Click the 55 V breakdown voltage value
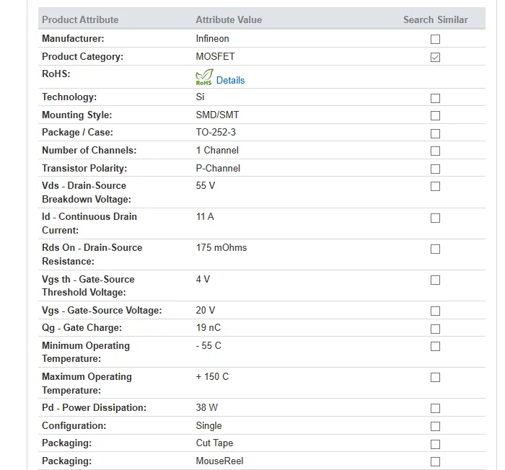Screen dimensions: 505x470 (x=206, y=186)
